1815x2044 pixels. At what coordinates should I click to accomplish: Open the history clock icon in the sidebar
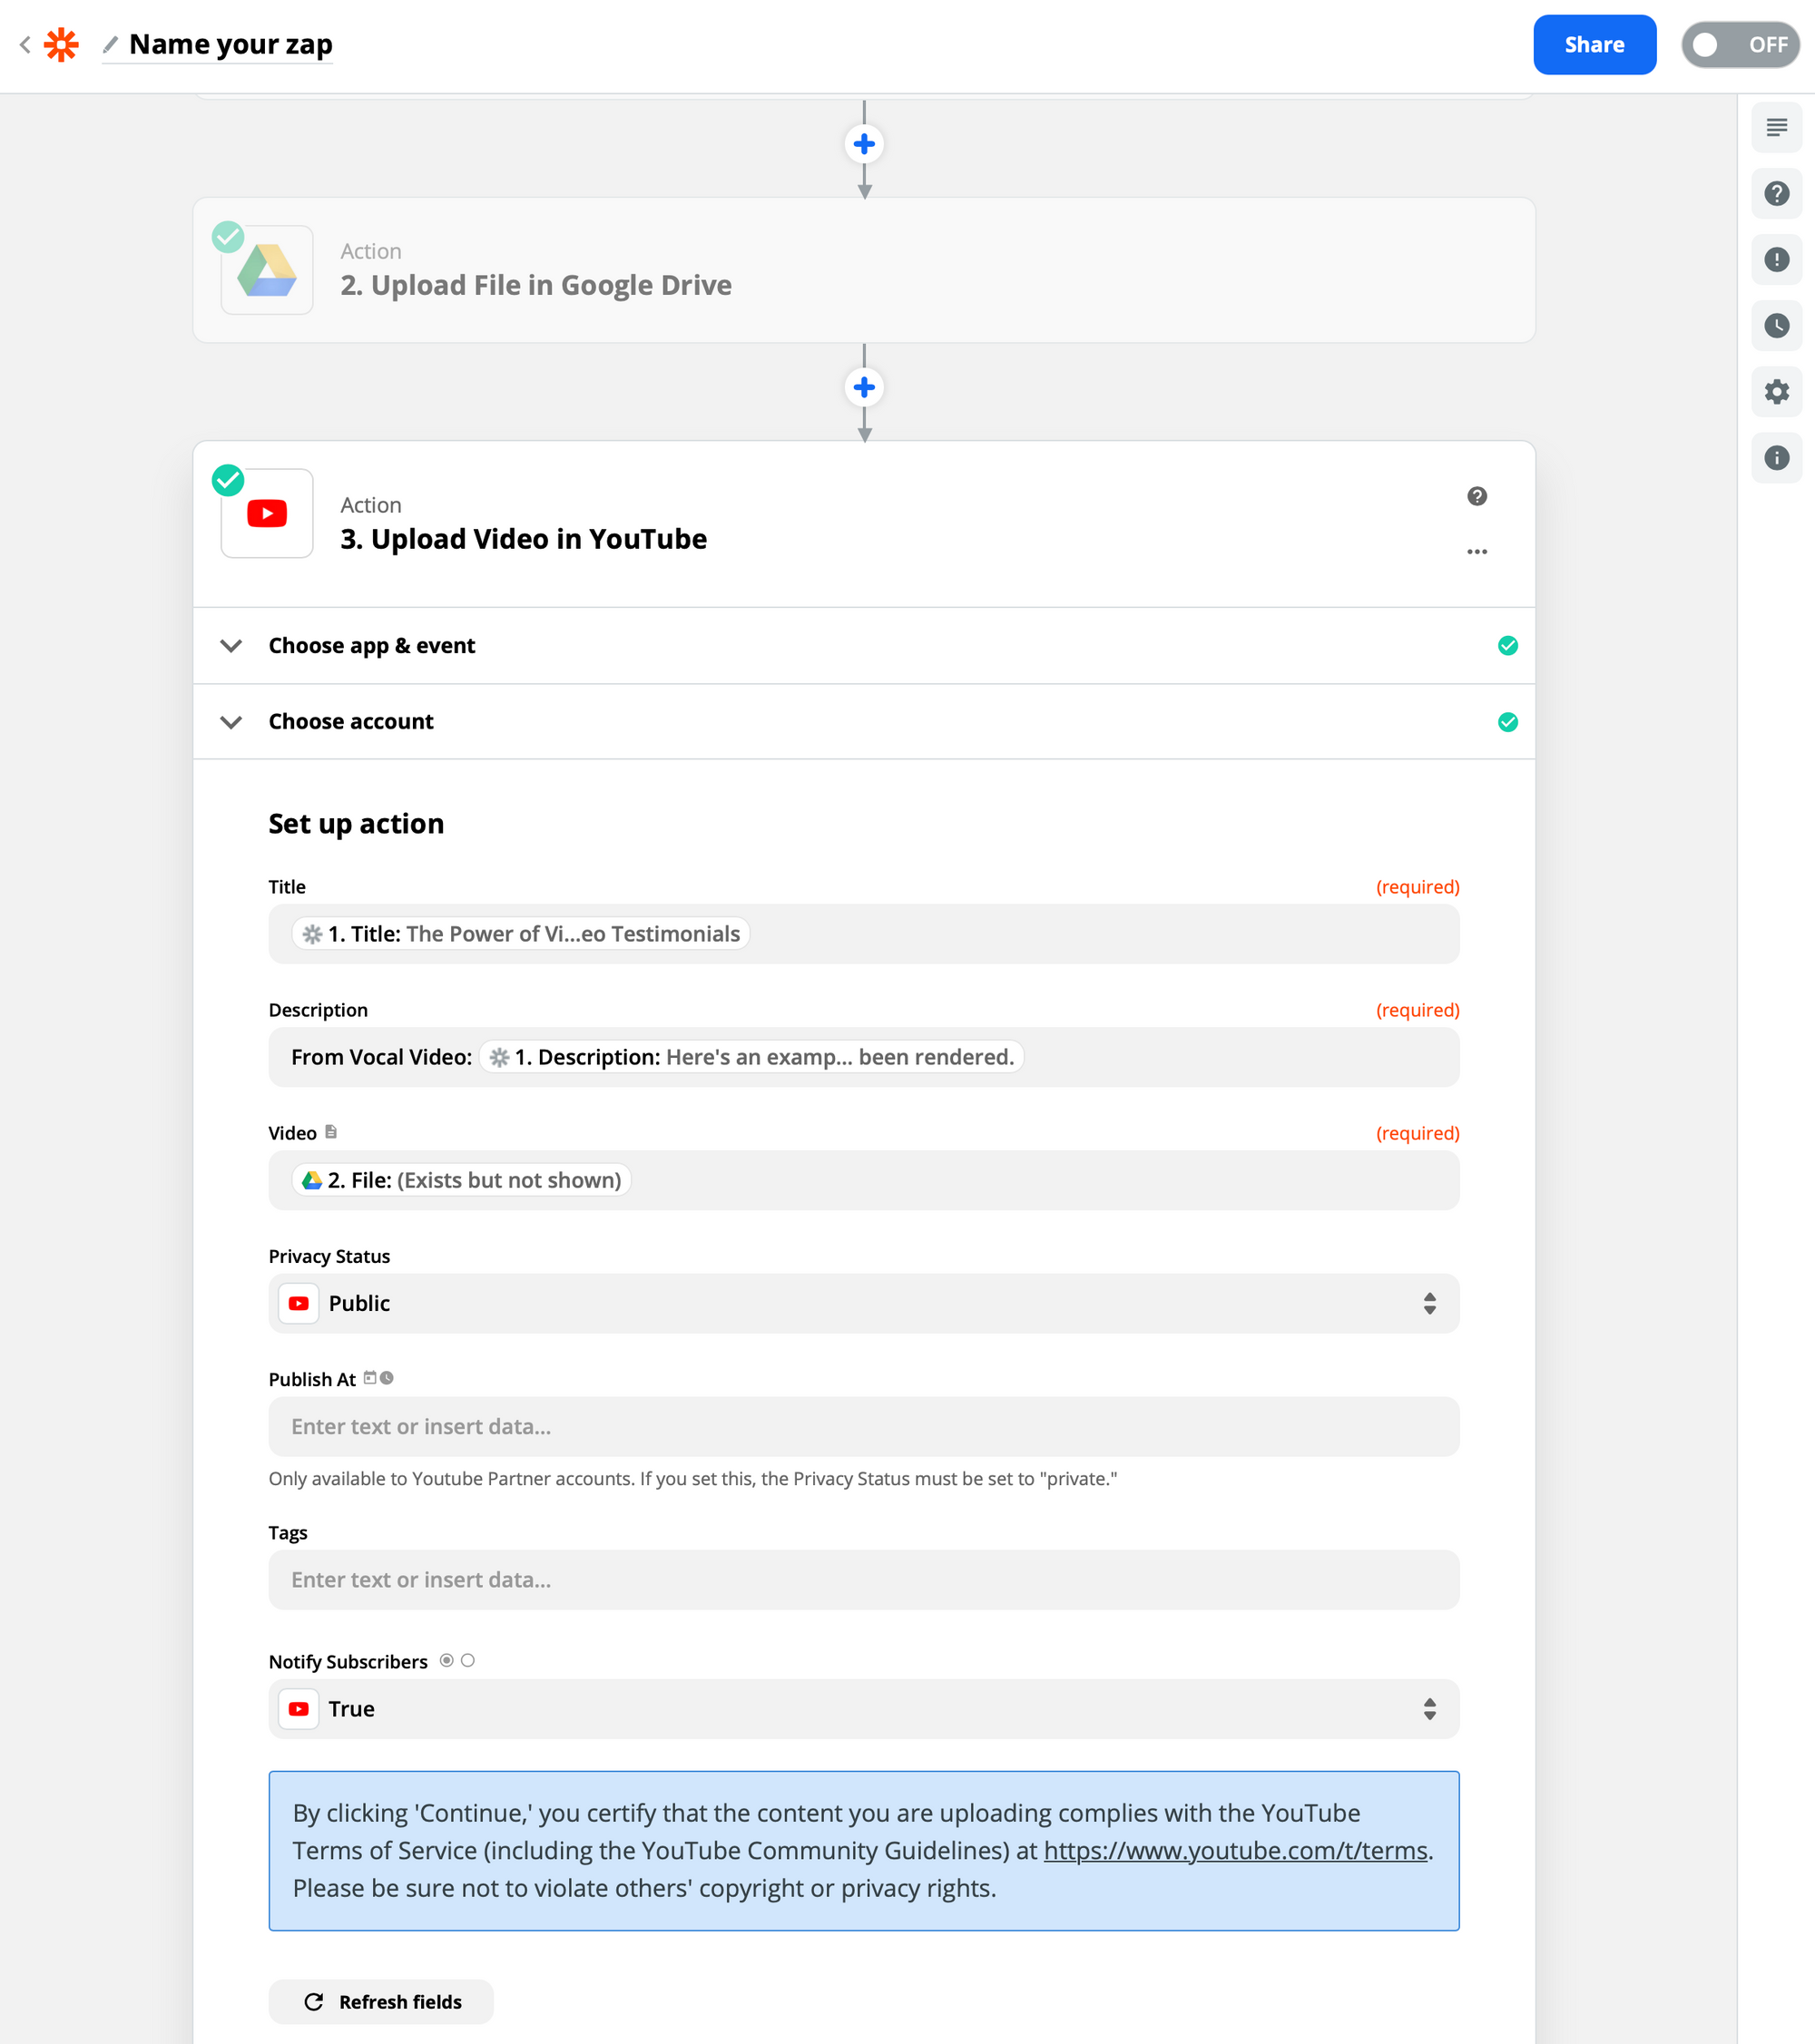pos(1776,326)
